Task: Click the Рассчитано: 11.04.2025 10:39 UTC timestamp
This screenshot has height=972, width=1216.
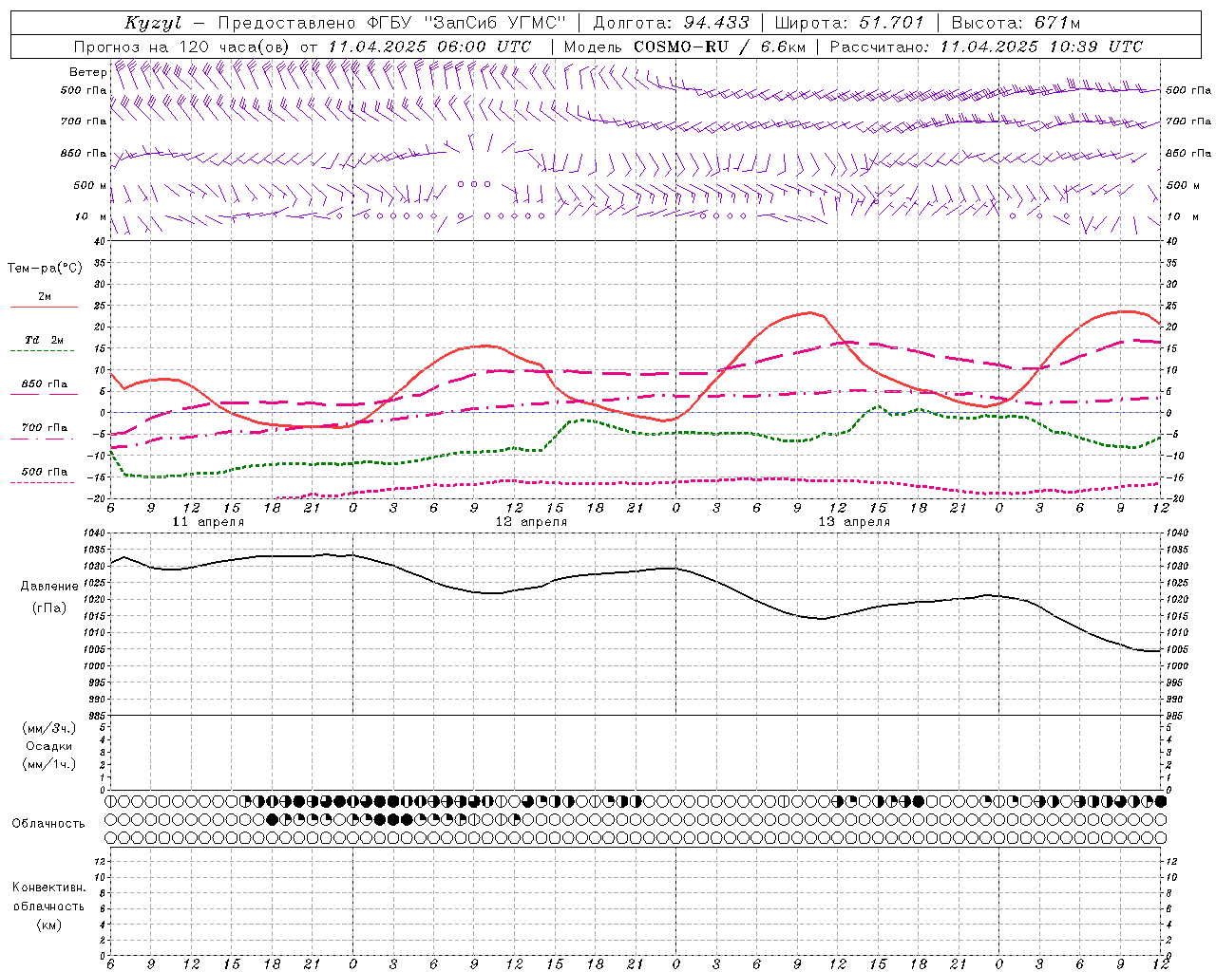Action: (x=986, y=47)
